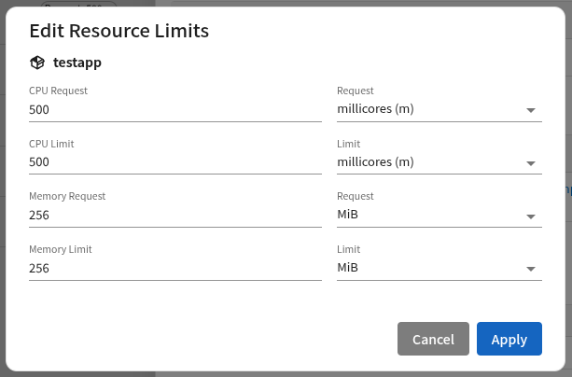Viewport: 572px width, 377px height.
Task: Click the arrow of the Memory Limit unit selector
Action: (531, 270)
